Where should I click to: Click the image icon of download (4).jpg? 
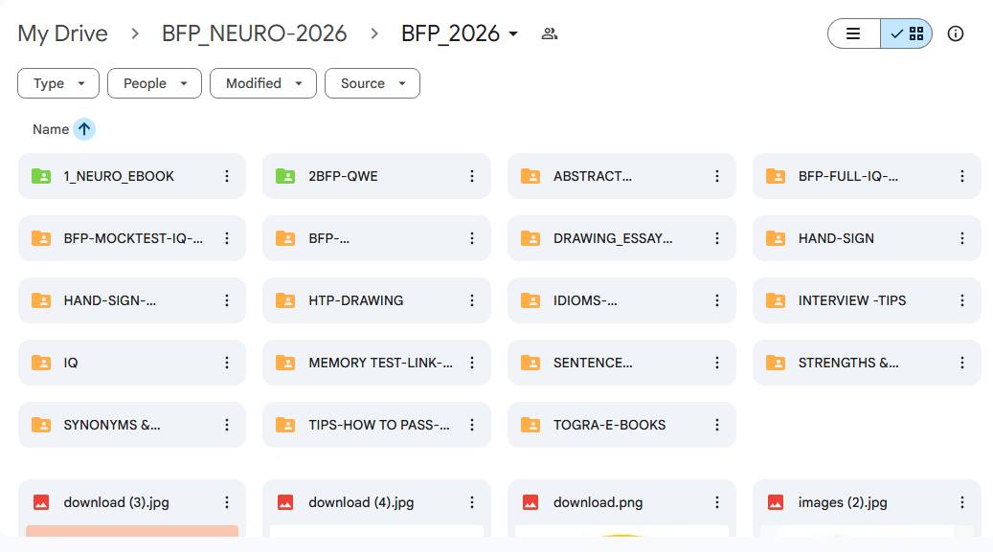(285, 502)
